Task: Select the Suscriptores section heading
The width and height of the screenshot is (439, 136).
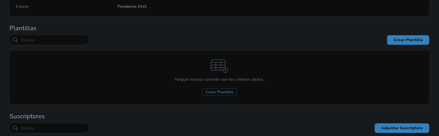Action: point(27,116)
